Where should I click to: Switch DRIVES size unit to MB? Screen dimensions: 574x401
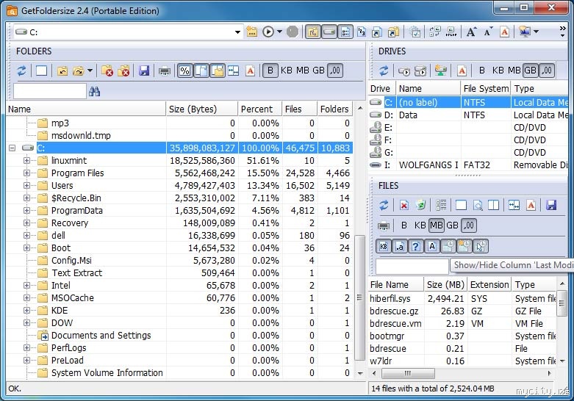[514, 71]
